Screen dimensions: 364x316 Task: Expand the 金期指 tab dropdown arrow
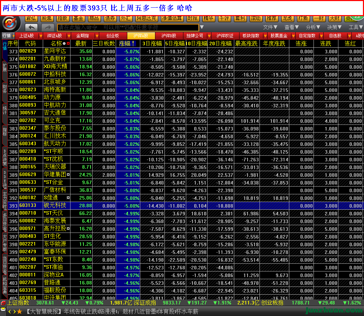97,36
